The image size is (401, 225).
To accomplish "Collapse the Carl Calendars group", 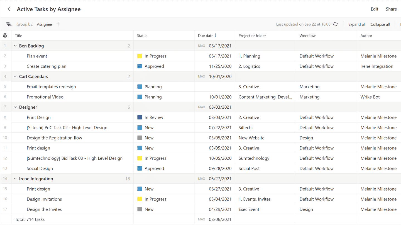I will (15, 76).
